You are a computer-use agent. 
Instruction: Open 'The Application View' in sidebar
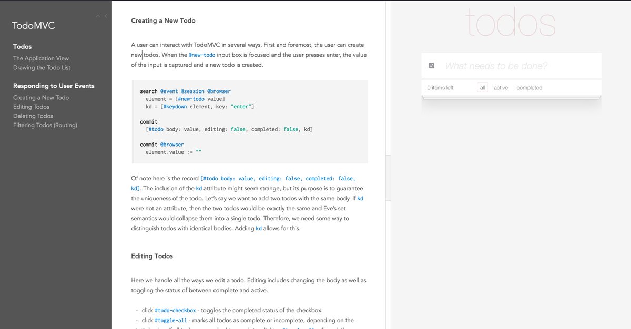point(41,58)
